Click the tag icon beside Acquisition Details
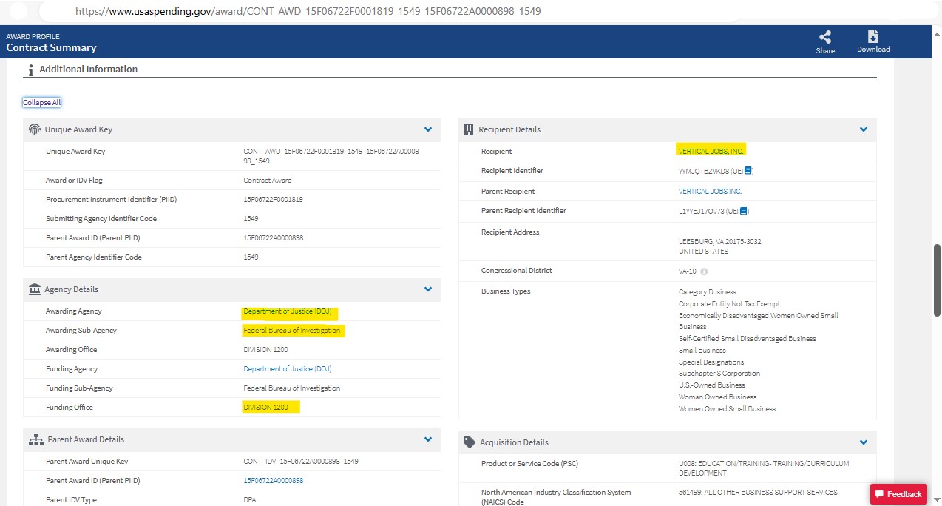Viewport: 942px width, 506px height. pyautogui.click(x=469, y=442)
